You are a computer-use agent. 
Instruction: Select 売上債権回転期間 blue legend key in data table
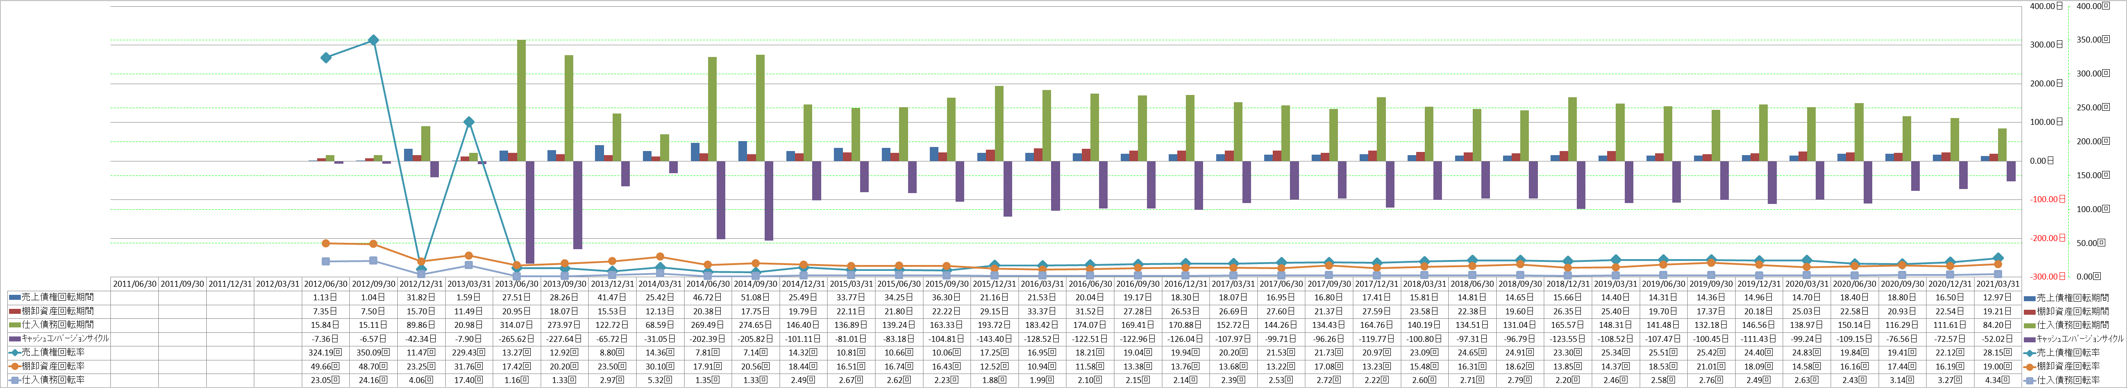click(x=15, y=297)
